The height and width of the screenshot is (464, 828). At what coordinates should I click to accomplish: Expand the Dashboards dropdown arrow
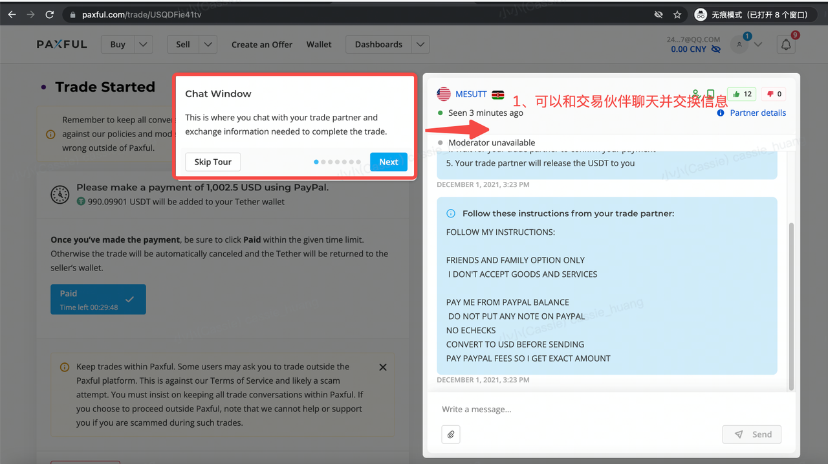420,44
